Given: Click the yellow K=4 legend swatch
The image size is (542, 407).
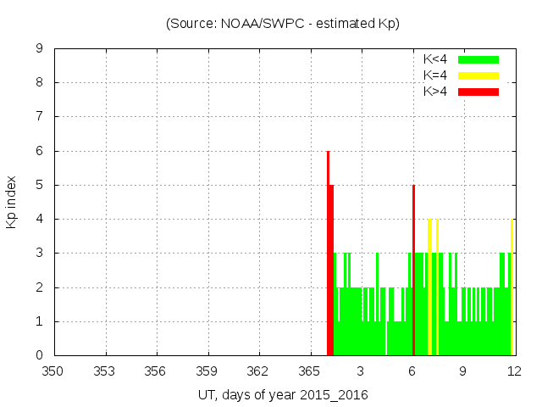Looking at the screenshot, I should 478,75.
